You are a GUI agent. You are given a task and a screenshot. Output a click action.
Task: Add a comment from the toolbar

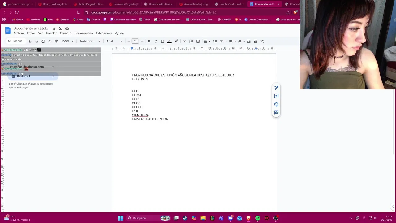(191, 41)
